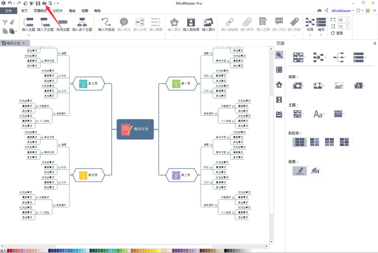Screen dimensions: 378x253
Task: Pick the red swatch in the fill color bar
Action: tap(9, 251)
